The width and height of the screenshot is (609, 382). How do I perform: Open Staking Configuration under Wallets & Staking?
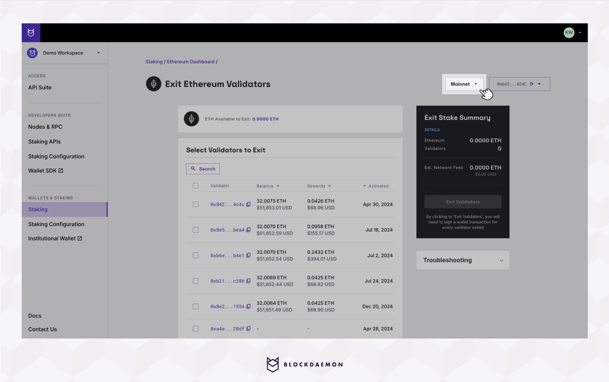[x=56, y=224]
